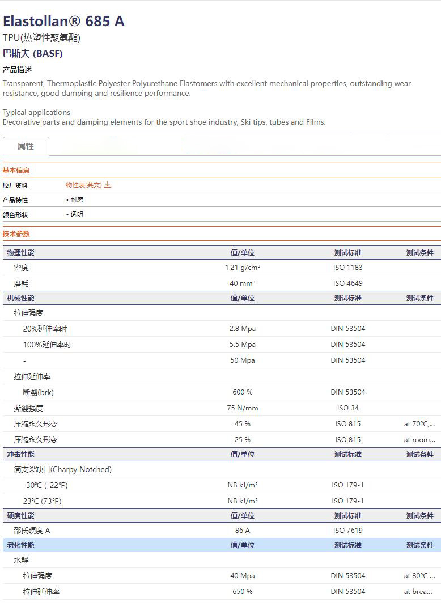Screen dimensions: 441x615
Task: Click the 冲击性能 table header
Action: click(x=20, y=455)
